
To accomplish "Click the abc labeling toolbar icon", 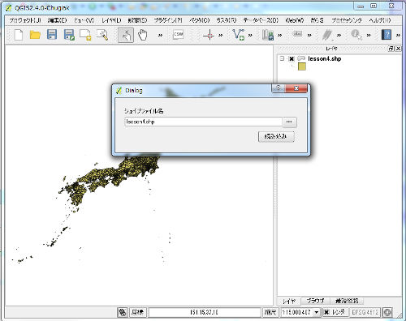I will tap(297, 34).
